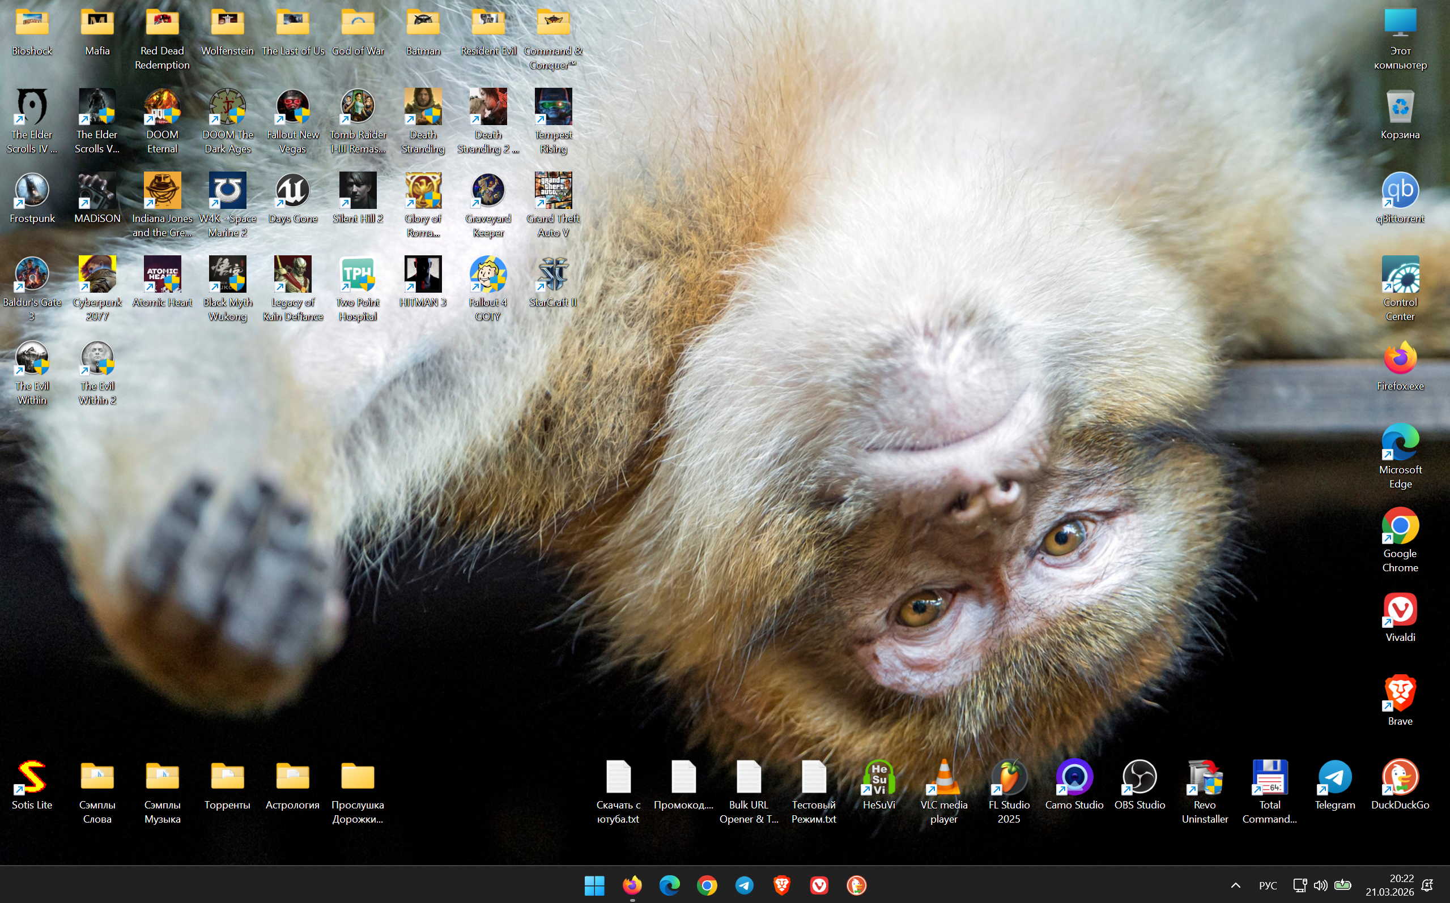Select the qBittorrent desktop icon

coord(1400,191)
